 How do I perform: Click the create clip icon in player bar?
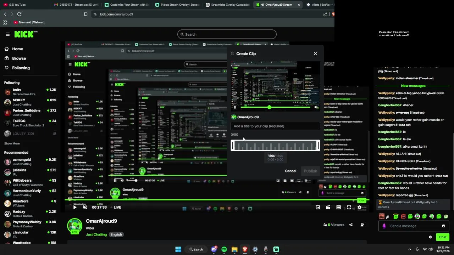328,208
